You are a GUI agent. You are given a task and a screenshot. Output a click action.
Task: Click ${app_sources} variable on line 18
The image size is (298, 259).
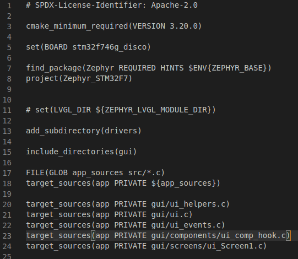[x=183, y=183]
